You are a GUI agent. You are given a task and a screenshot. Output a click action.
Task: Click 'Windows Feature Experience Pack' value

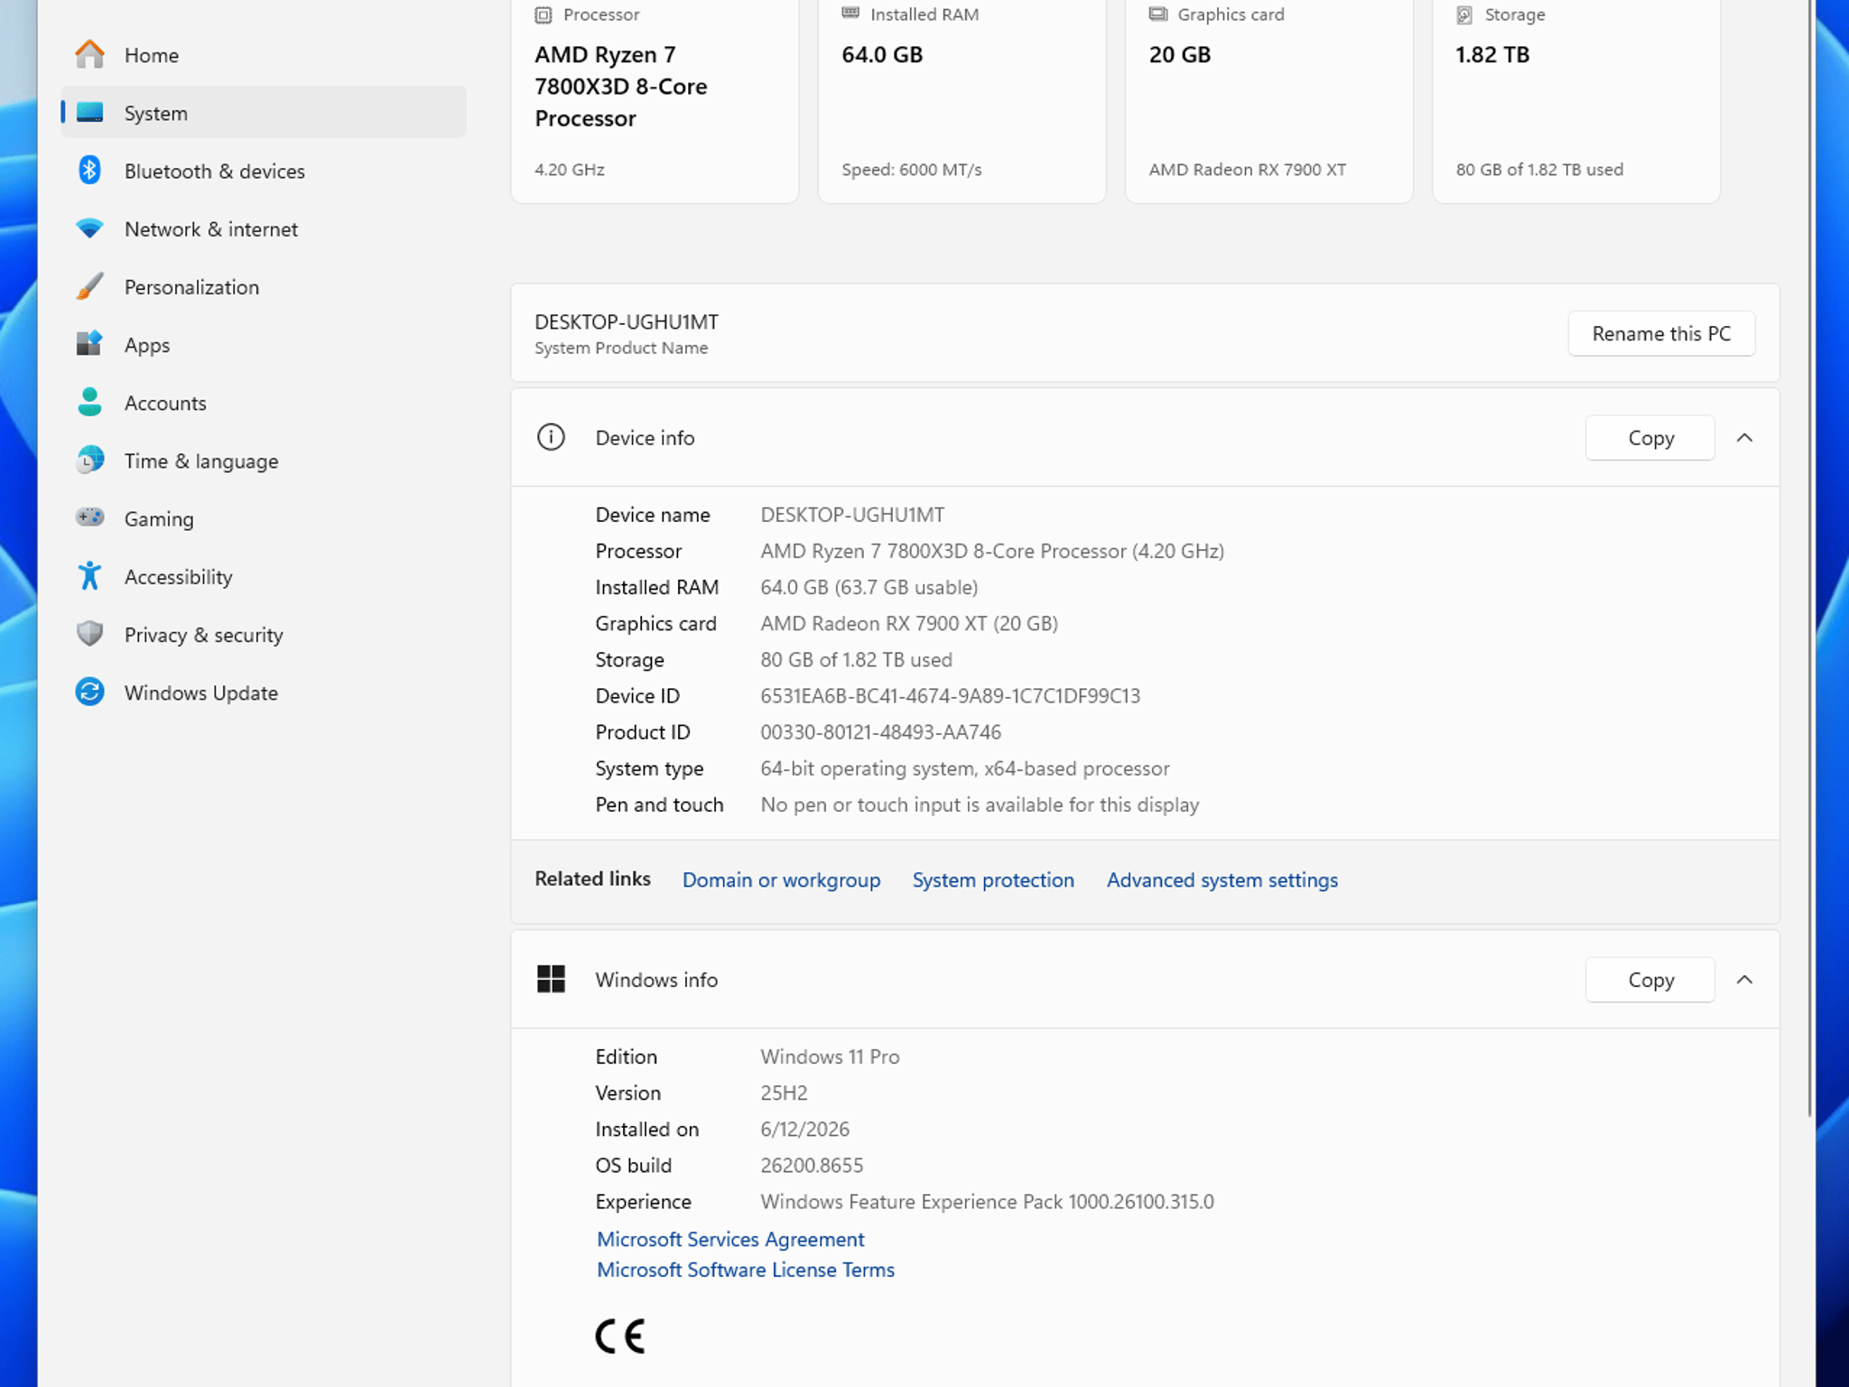point(987,1202)
